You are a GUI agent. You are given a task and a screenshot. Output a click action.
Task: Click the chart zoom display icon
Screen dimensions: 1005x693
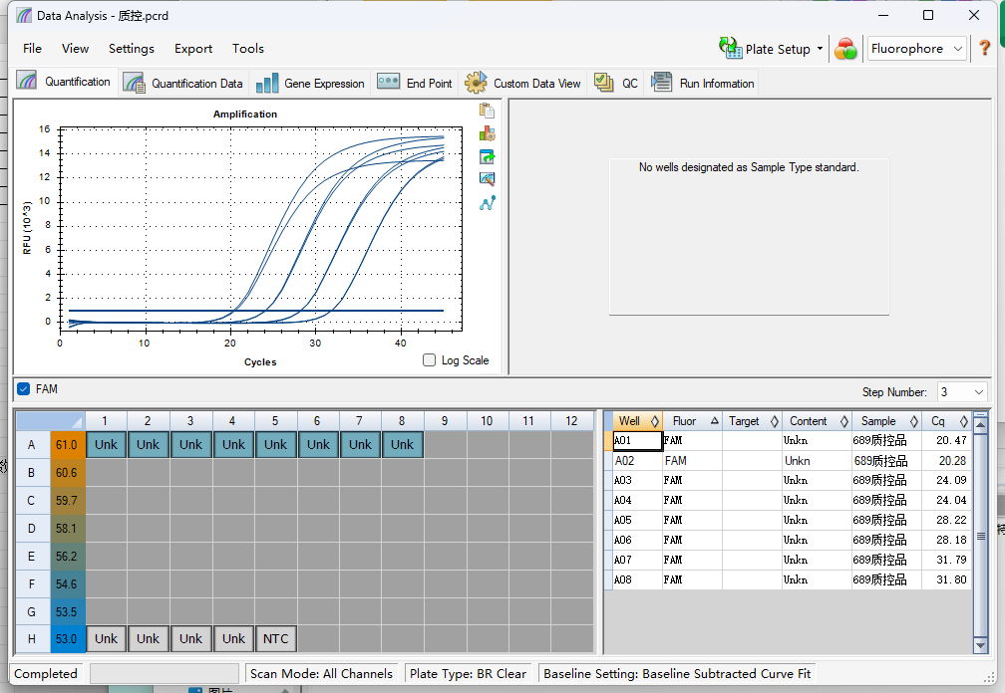coord(487,179)
